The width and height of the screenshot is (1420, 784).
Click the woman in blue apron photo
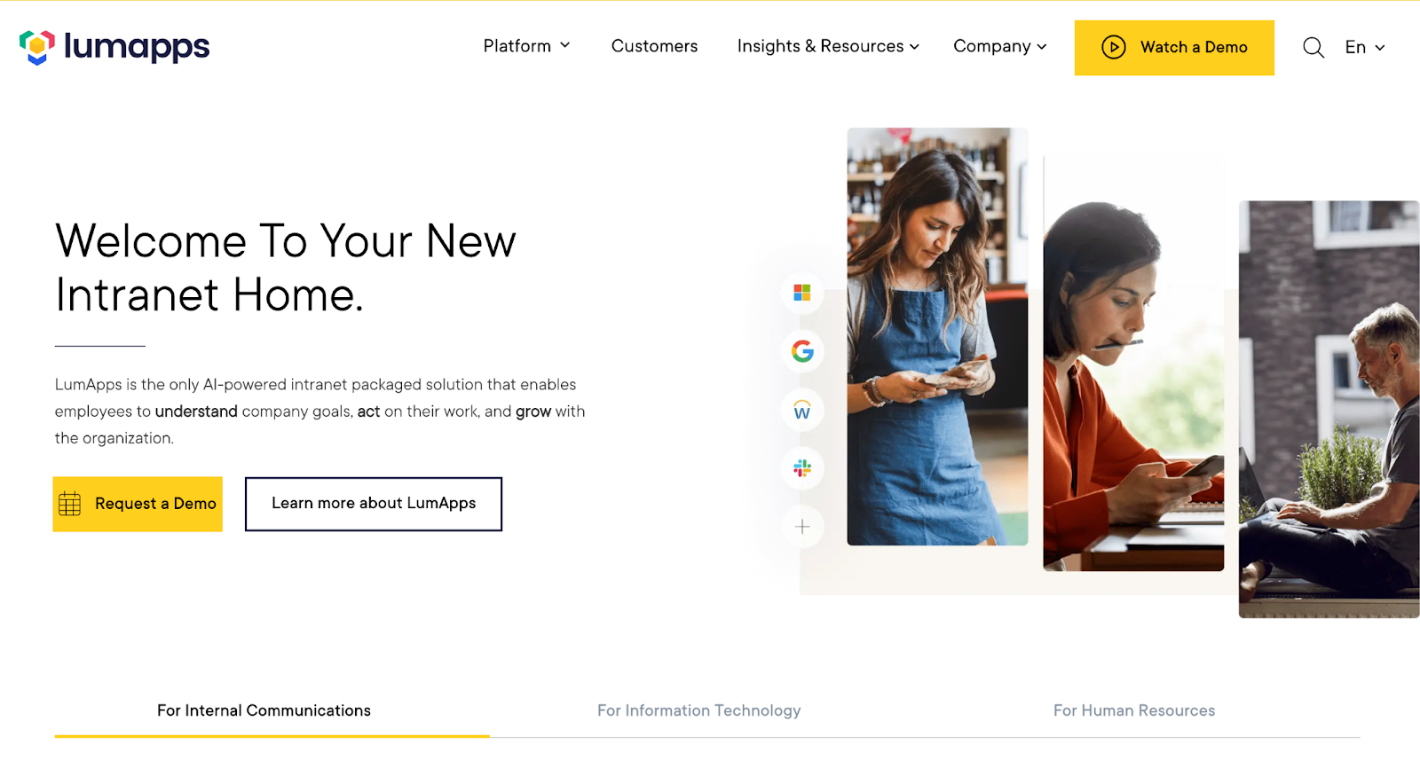tap(937, 336)
